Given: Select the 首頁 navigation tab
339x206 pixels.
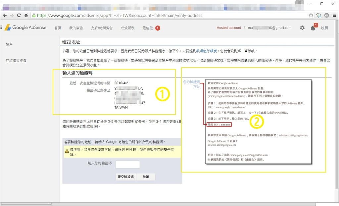Looking at the screenshot, I should coord(58,28).
